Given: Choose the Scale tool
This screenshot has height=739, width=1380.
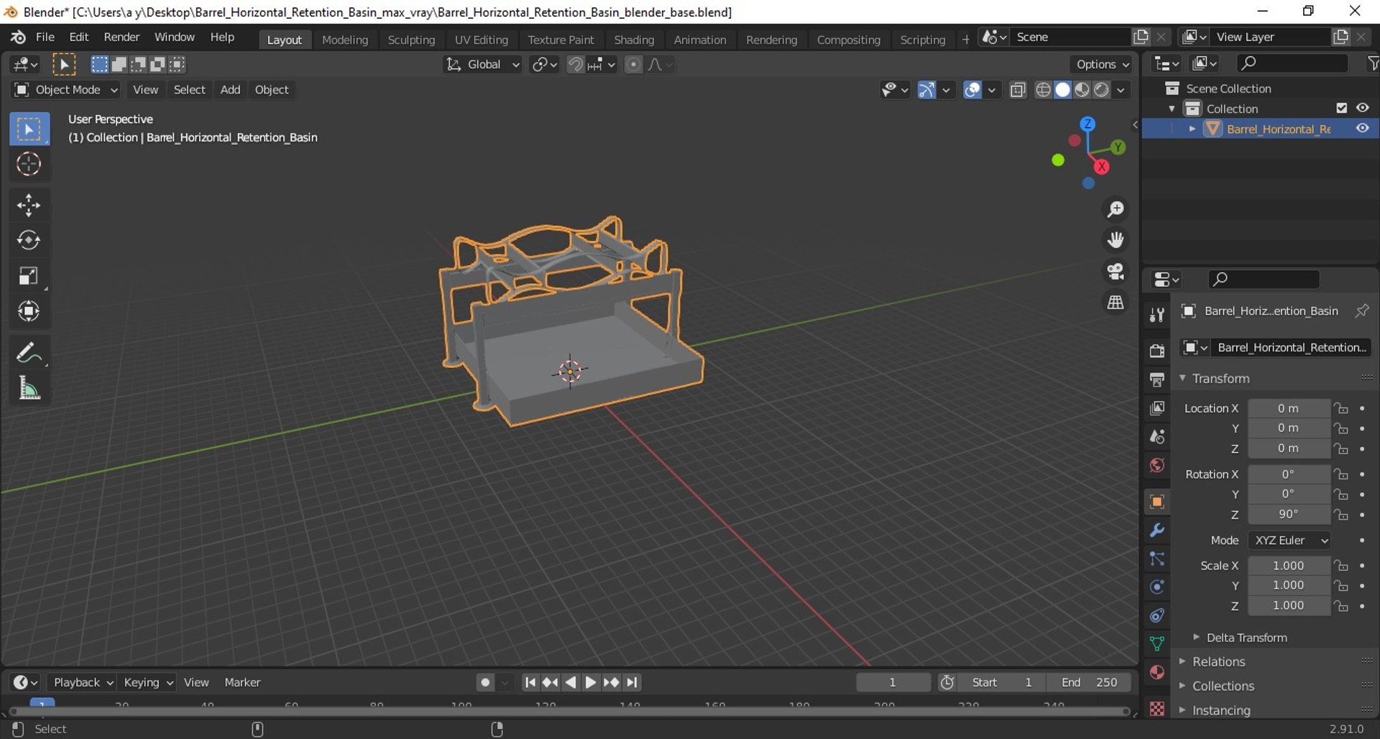Looking at the screenshot, I should [29, 276].
